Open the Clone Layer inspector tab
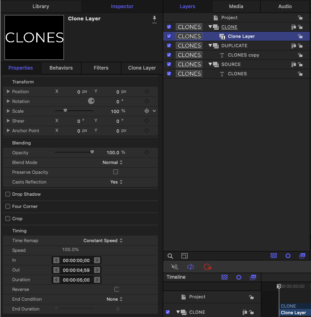The height and width of the screenshot is (317, 311). (142, 68)
